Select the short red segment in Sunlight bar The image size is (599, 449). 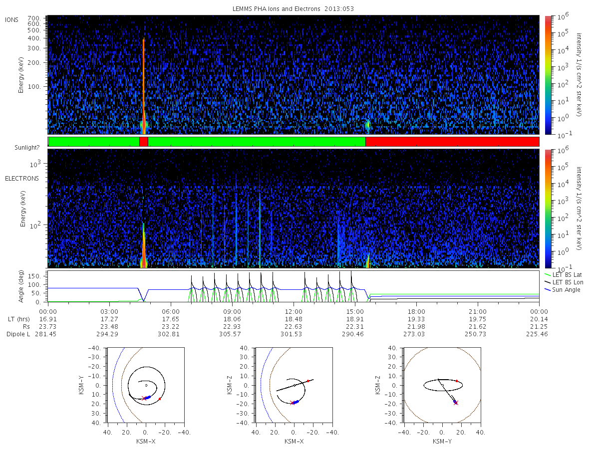coord(143,142)
